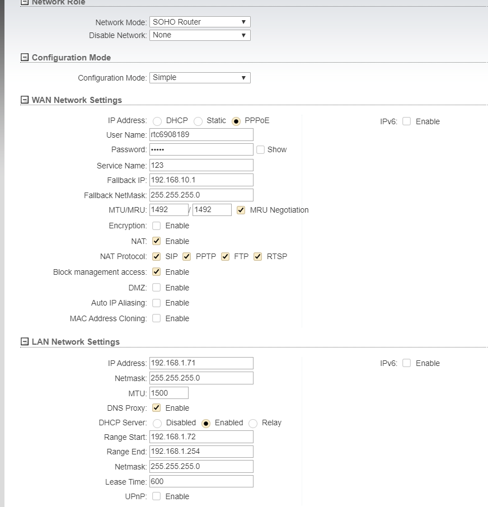This screenshot has width=488, height=507.
Task: Set DHCP Server to Relay
Action: pyautogui.click(x=253, y=423)
